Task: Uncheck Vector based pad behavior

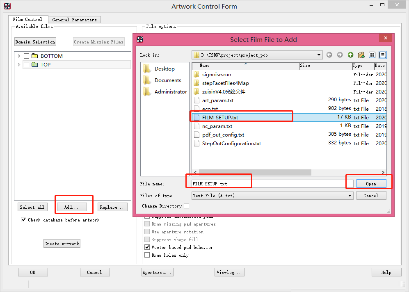Action: 147,247
